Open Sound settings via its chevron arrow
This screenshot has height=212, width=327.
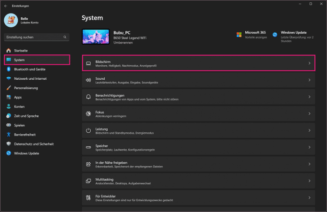pos(309,80)
